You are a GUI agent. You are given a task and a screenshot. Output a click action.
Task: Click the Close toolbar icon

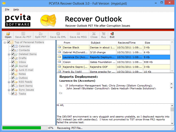(94, 34)
